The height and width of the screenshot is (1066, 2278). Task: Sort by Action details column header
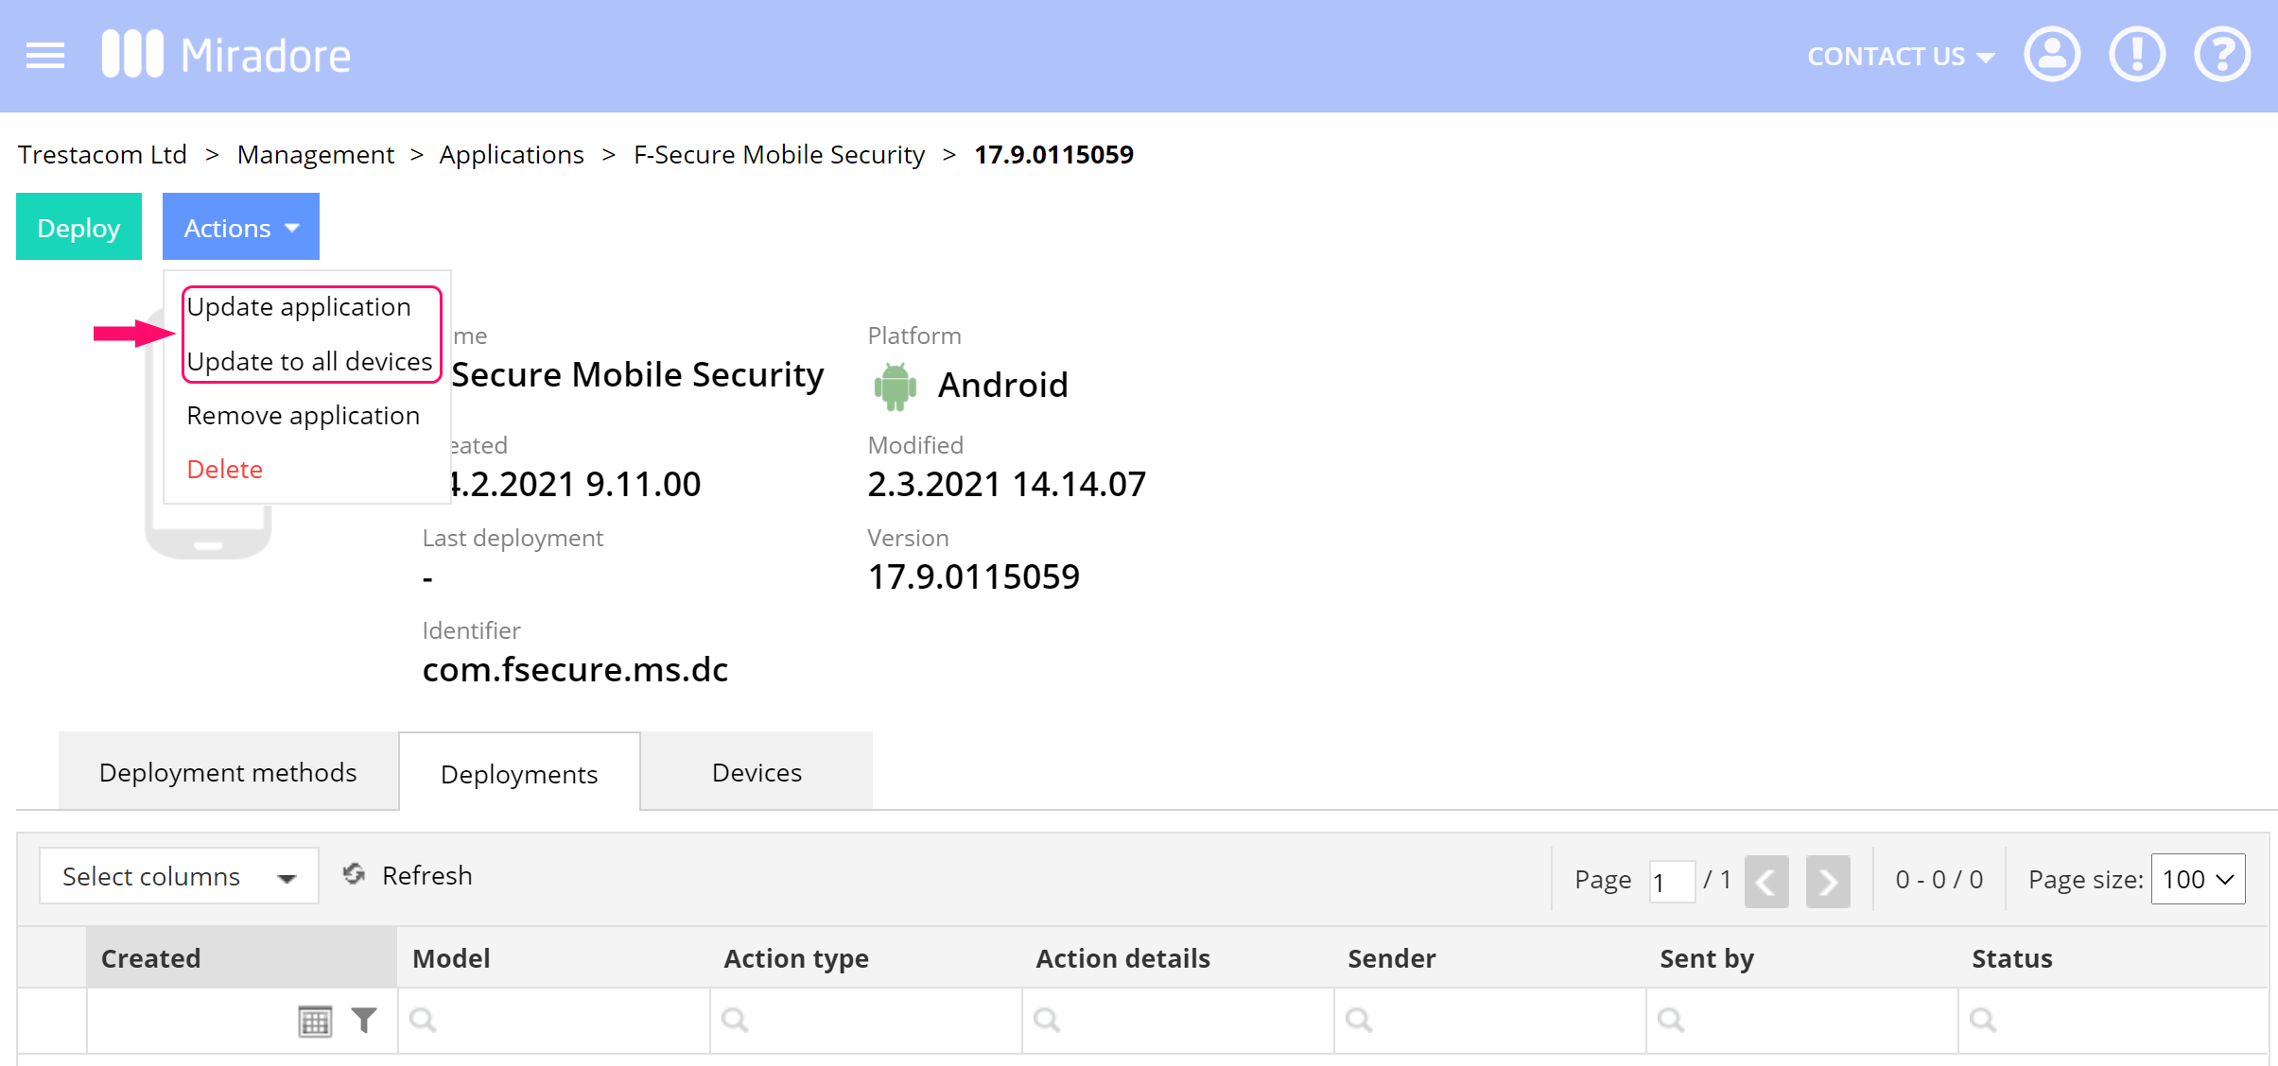[1178, 957]
